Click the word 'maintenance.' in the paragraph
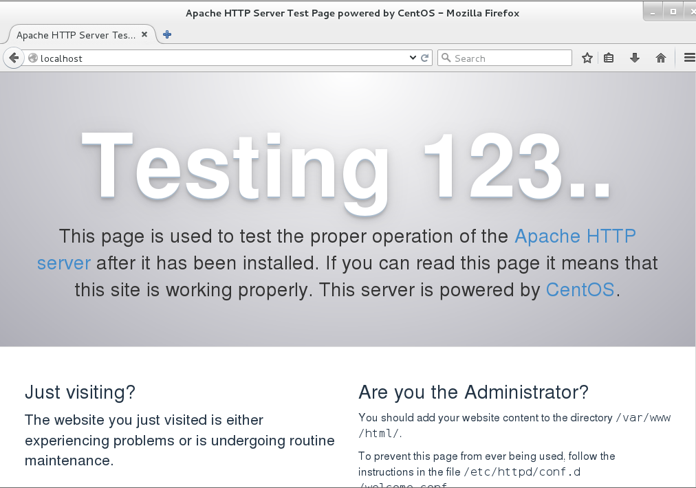Screen dimensions: 696x488 pyautogui.click(x=69, y=461)
